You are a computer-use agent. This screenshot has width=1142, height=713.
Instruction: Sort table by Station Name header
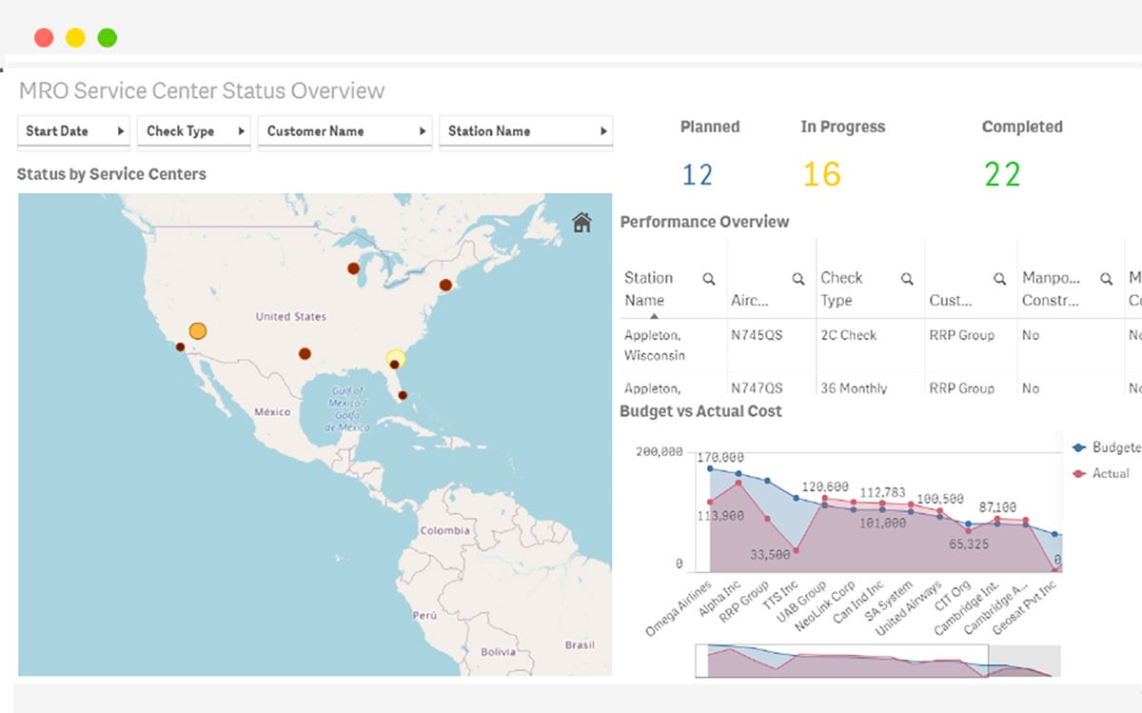coord(649,288)
